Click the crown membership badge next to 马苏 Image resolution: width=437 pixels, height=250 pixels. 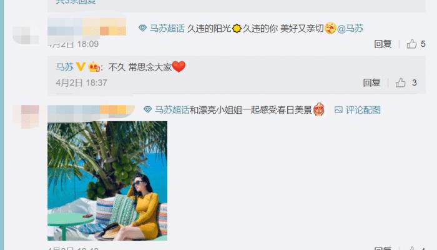click(94, 67)
